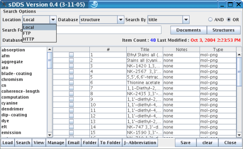This screenshot has width=243, height=149.
Task: Select keyword chromism in the list
Action: coord(12,79)
